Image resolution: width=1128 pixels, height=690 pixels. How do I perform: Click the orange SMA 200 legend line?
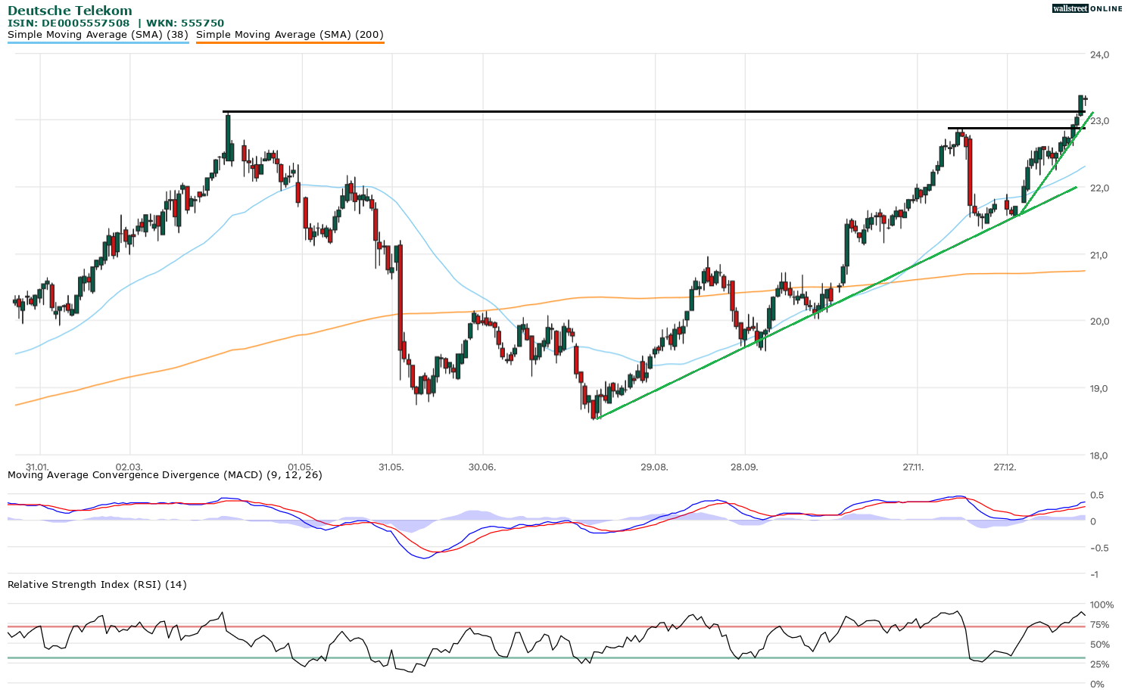[290, 42]
